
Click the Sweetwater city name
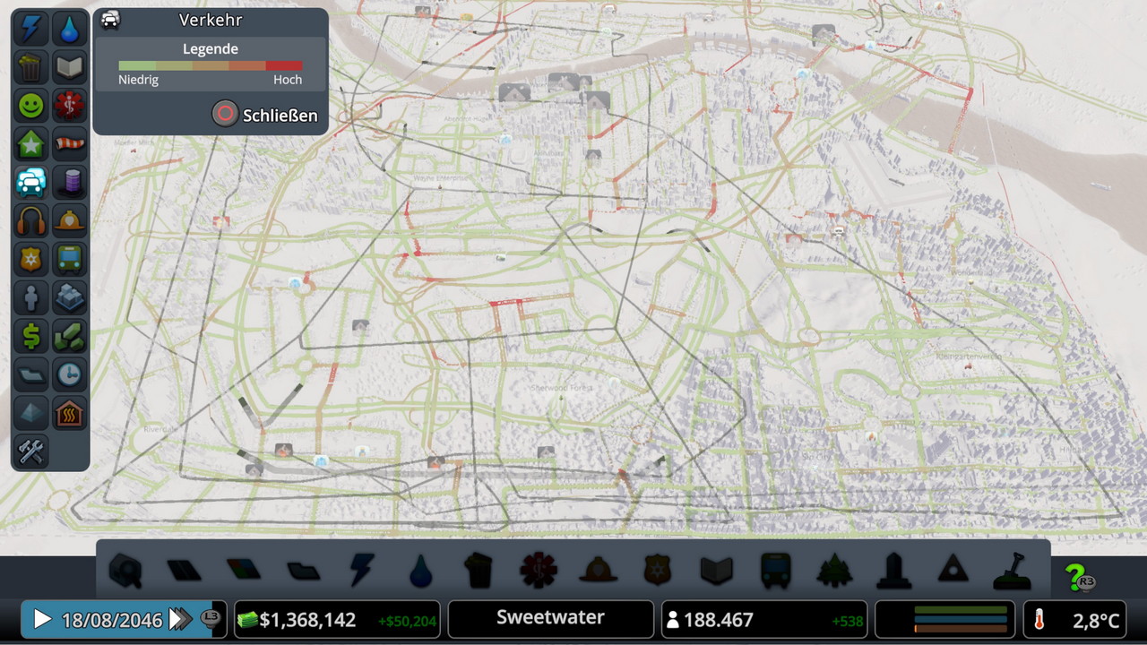(550, 618)
